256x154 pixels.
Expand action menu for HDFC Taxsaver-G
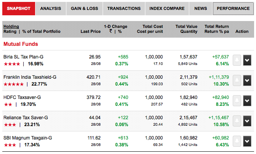tap(247, 101)
